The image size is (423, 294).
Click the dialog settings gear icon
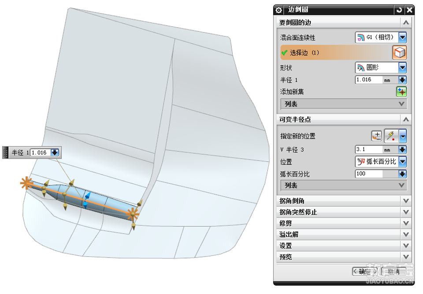click(278, 10)
